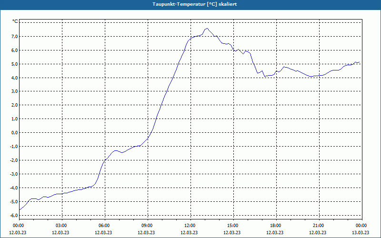Click the 12:00 time label
This screenshot has height=238, width=381.
pyautogui.click(x=191, y=226)
